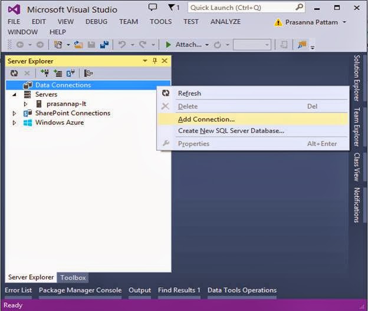This screenshot has width=368, height=311.
Task: Click the Undo toolbar icon
Action: tap(122, 44)
